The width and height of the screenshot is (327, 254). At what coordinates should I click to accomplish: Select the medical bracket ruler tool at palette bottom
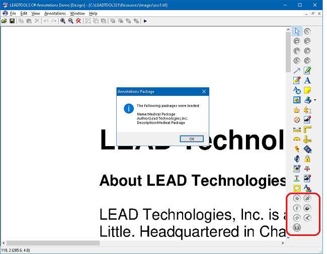coord(297,227)
